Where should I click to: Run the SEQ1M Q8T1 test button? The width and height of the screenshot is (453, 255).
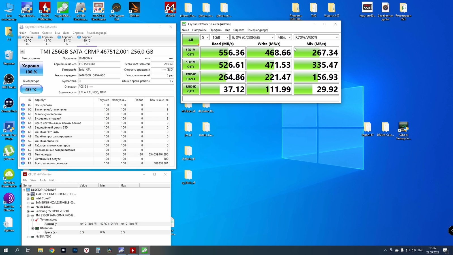point(191,52)
